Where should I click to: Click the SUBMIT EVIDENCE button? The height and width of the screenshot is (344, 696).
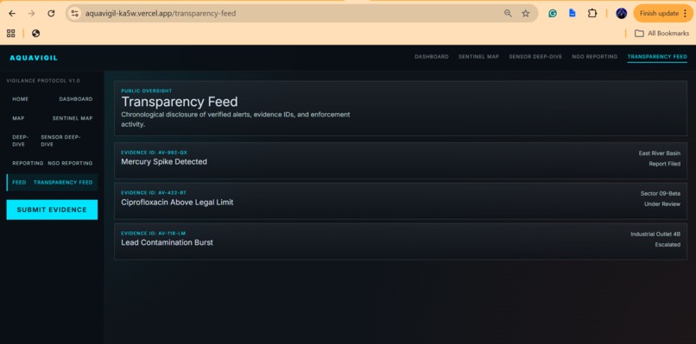click(52, 210)
